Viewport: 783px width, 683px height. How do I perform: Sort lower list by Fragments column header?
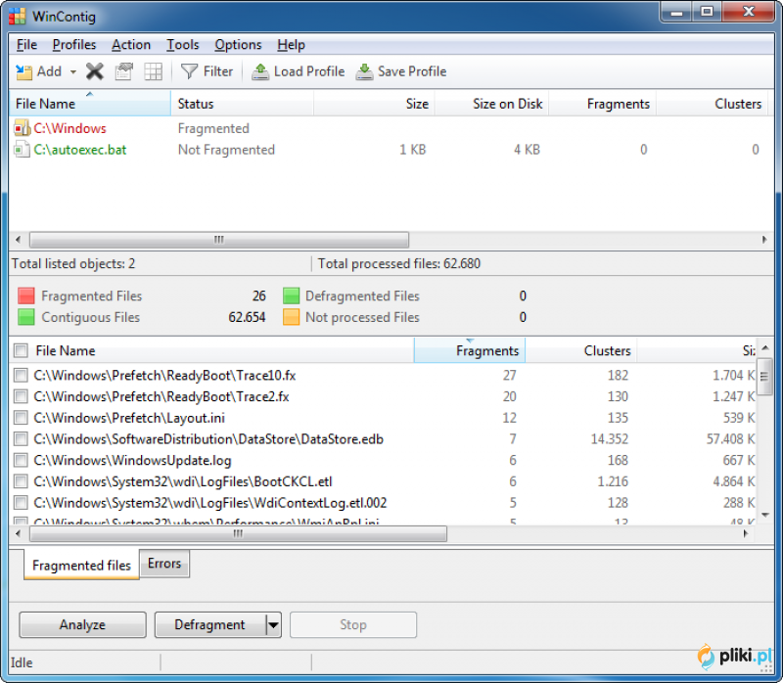click(x=470, y=350)
